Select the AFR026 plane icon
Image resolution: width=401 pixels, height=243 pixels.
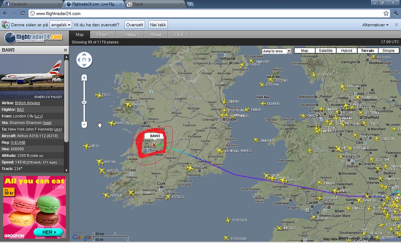pyautogui.click(x=106, y=196)
